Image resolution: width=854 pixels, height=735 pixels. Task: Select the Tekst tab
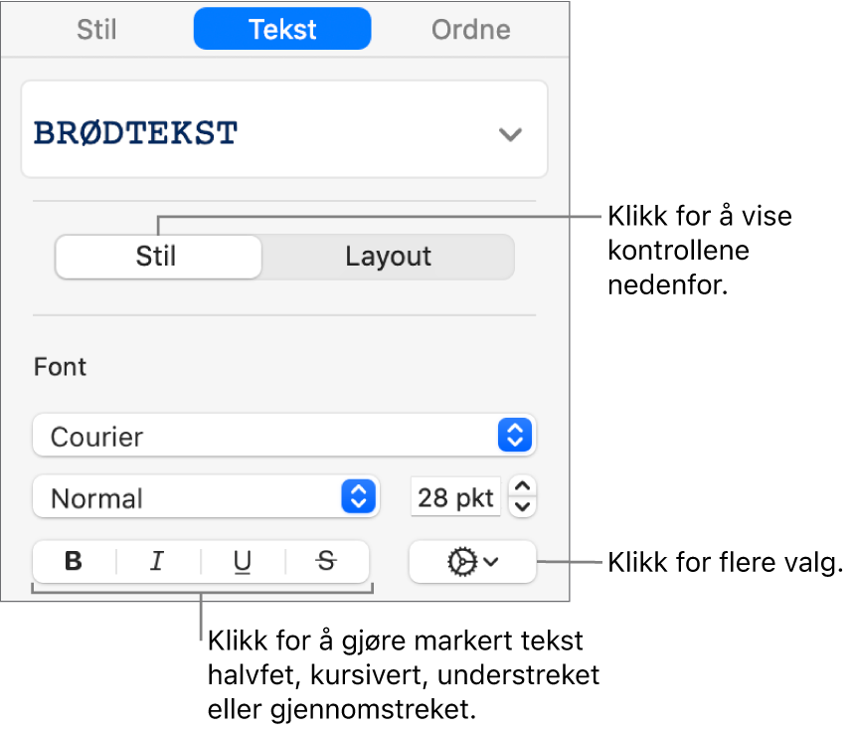(x=282, y=29)
